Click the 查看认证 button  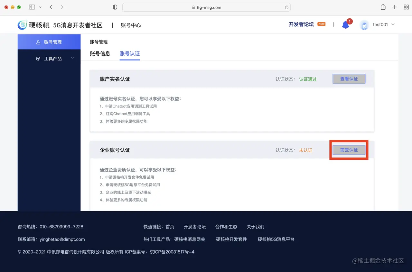tap(349, 79)
